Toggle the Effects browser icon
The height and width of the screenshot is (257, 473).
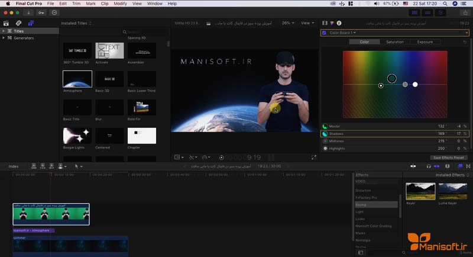click(x=460, y=166)
